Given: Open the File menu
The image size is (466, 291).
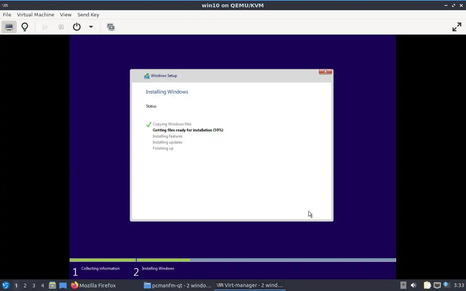Looking at the screenshot, I should pyautogui.click(x=7, y=15).
